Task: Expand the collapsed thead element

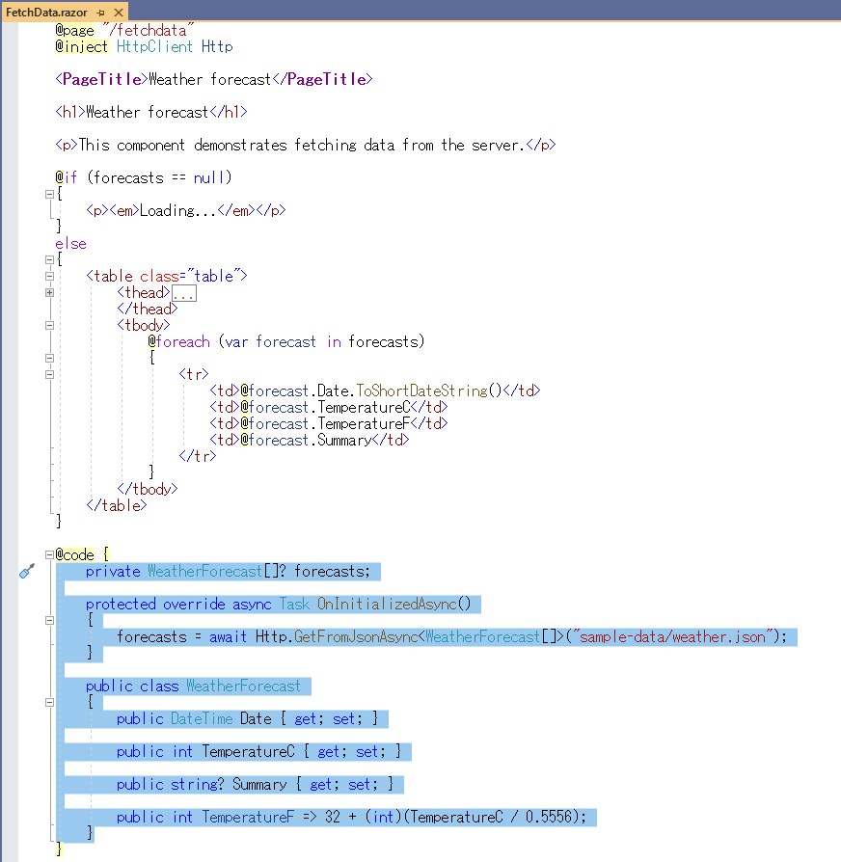Action: click(x=49, y=292)
